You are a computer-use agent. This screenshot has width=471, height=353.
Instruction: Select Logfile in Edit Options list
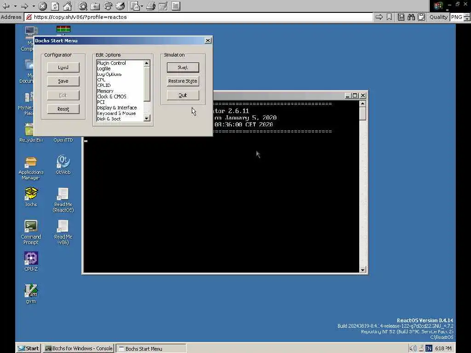[103, 68]
